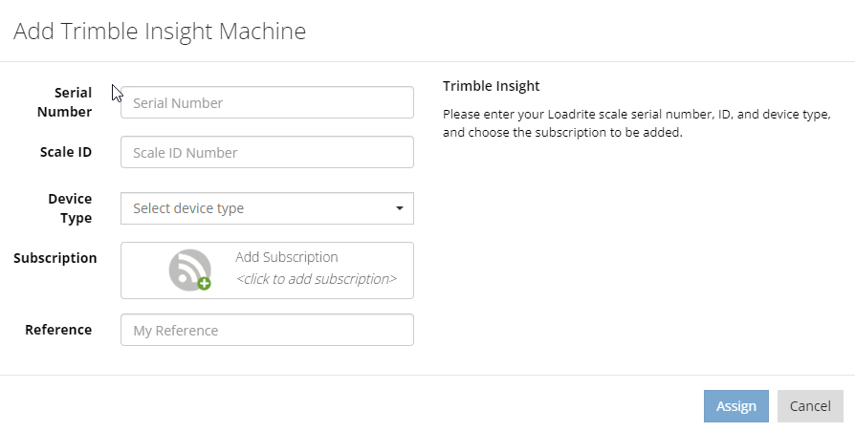855x432 pixels.
Task: Click '<click to add subscription>' hint text
Action: [x=316, y=280]
